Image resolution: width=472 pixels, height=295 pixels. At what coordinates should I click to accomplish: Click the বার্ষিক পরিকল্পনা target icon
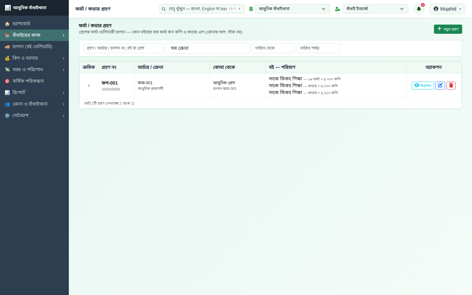tap(7, 81)
